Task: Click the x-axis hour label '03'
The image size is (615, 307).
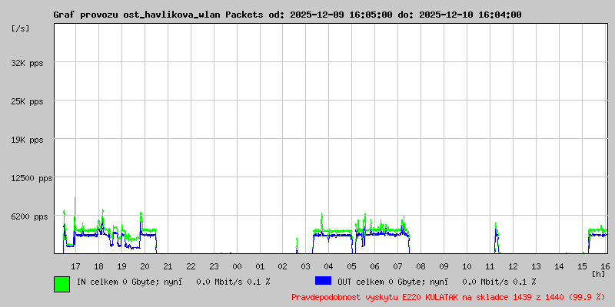Action: (x=306, y=266)
